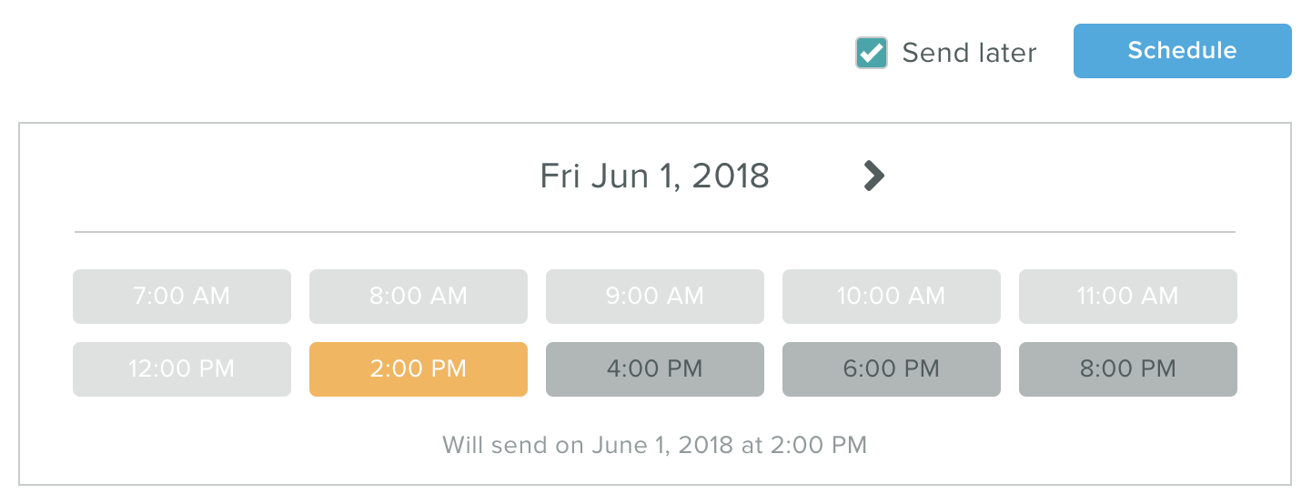Screen dimensions: 1312x504
Task: Pick the 8:00 PM time slot
Action: click(1128, 369)
